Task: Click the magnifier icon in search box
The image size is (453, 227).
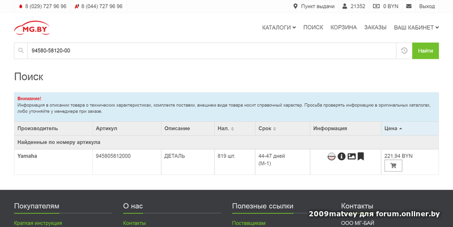Action: [x=21, y=51]
